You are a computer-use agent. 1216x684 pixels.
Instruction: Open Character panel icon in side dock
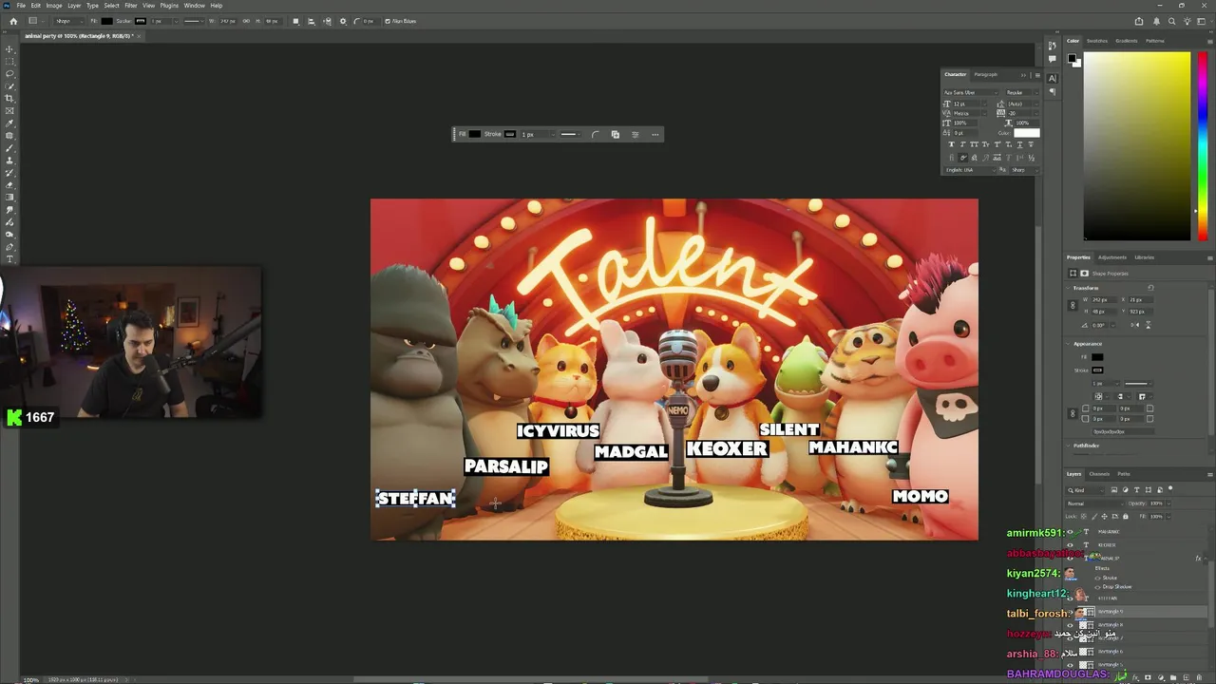[x=1052, y=78]
